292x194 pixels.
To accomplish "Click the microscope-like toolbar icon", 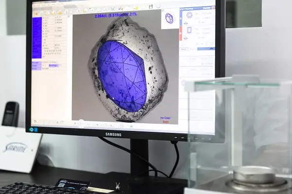I will pos(120,8).
